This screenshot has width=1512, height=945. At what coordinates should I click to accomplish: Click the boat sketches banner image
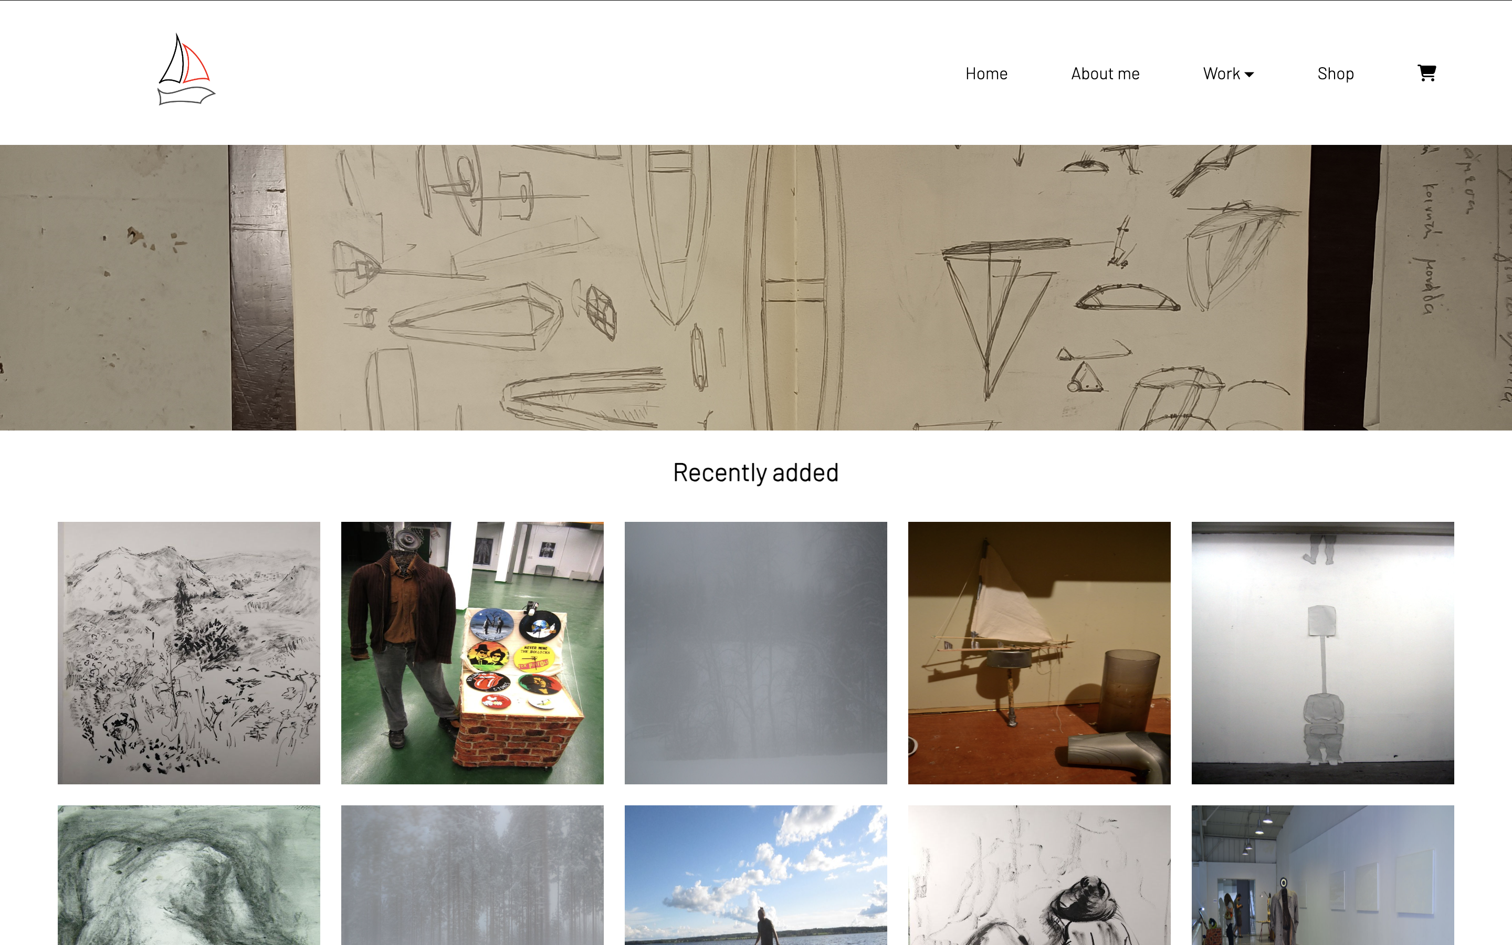pyautogui.click(x=756, y=288)
